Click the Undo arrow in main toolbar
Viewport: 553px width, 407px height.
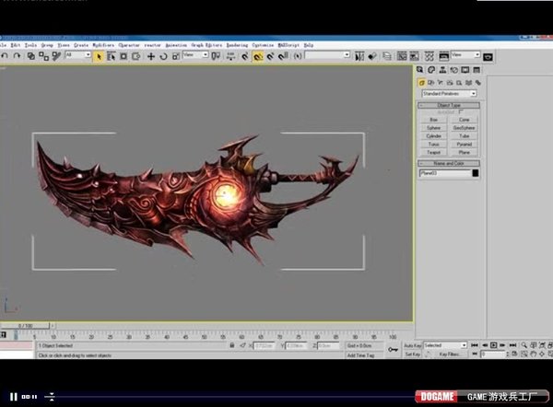coord(5,55)
